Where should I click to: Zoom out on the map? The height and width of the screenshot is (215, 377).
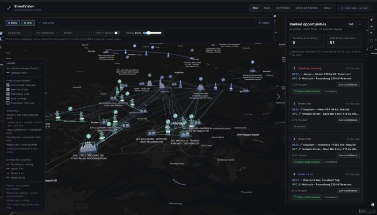point(371,27)
